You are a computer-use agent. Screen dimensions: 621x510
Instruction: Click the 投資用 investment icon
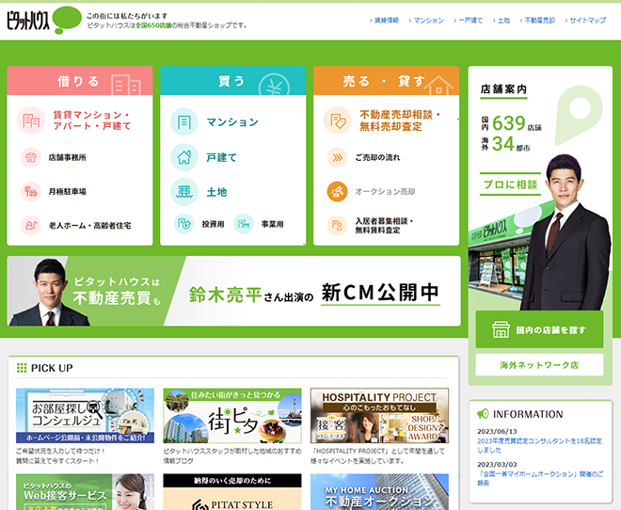point(184,224)
